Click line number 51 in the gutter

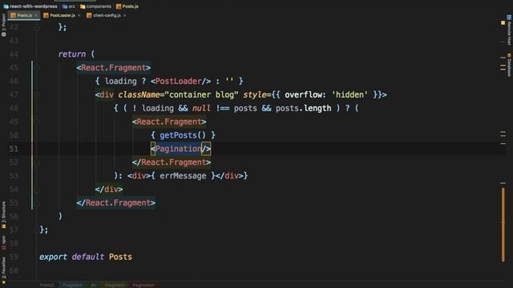click(14, 149)
